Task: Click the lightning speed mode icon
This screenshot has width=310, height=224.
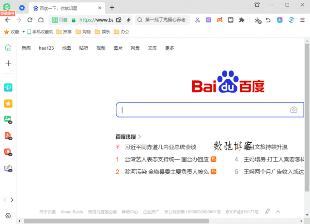Action: tap(128, 20)
